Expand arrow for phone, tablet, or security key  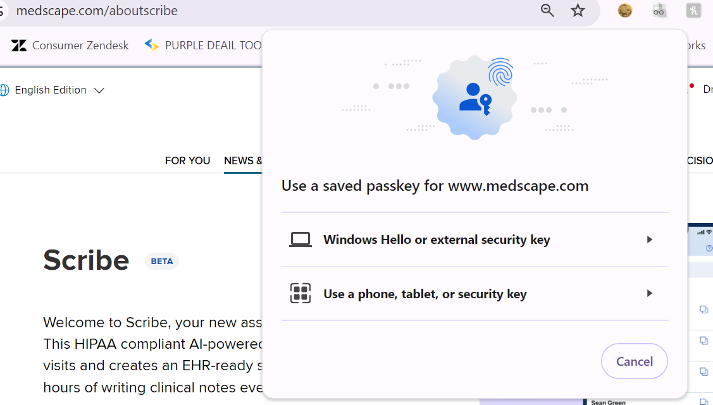(649, 293)
